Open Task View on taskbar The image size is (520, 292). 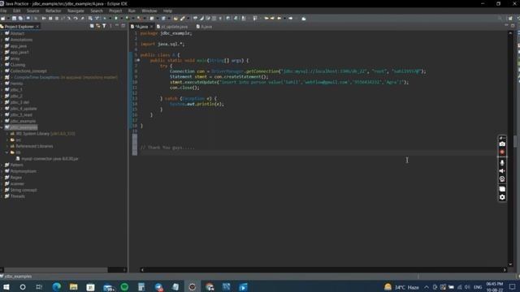(39, 286)
